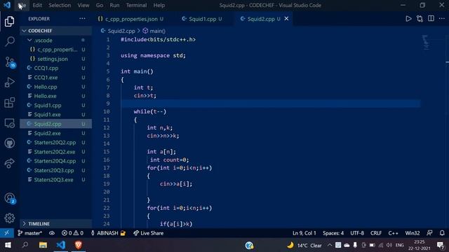Select Squid1.exe in explorer
The image size is (449, 252).
click(56, 115)
